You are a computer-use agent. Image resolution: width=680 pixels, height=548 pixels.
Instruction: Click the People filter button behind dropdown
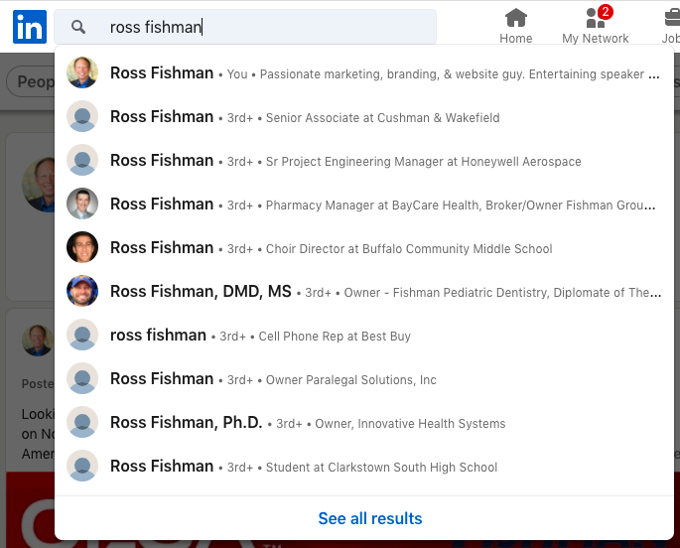pos(31,81)
